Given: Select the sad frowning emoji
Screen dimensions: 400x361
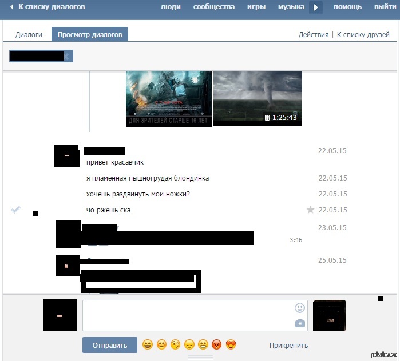Looking at the screenshot, I should [189, 344].
